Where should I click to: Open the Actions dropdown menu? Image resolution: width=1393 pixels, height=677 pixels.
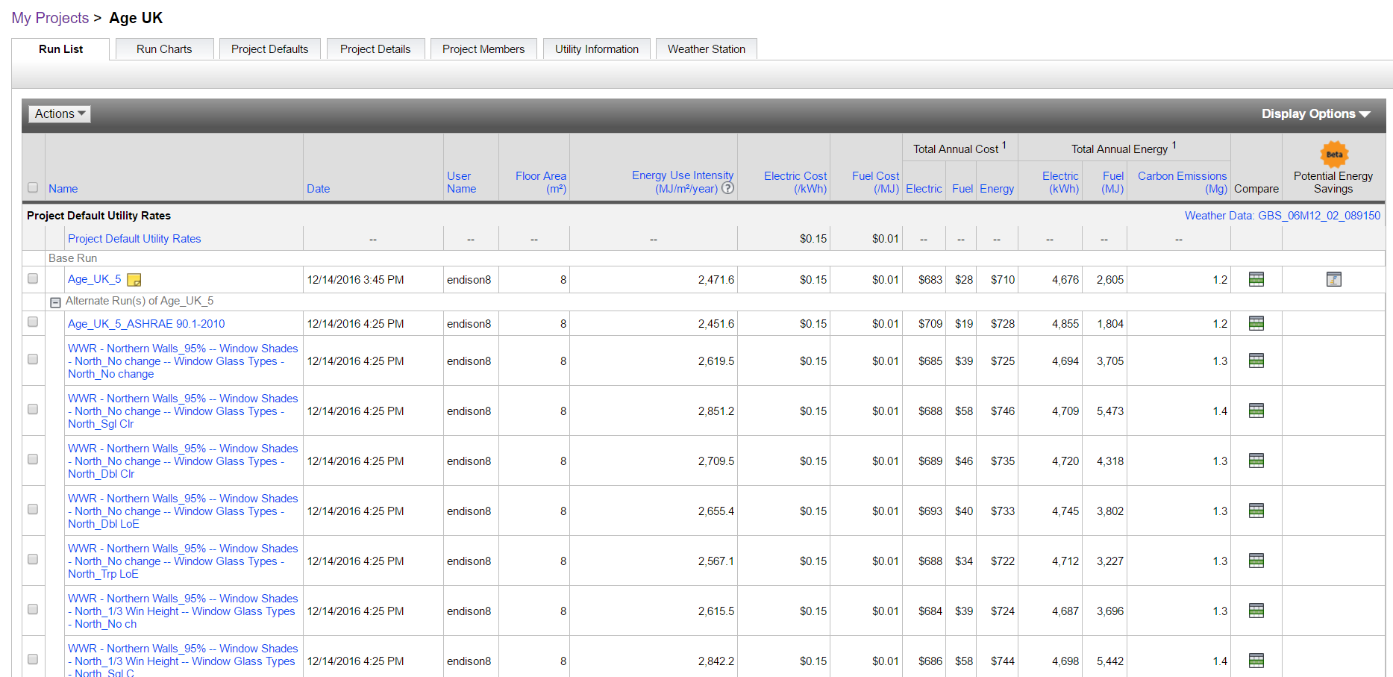click(59, 113)
